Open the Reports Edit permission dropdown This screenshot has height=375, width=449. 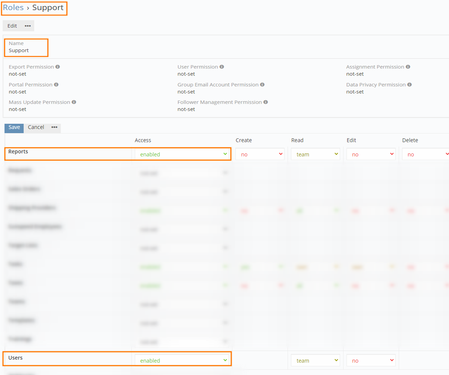[x=371, y=154]
